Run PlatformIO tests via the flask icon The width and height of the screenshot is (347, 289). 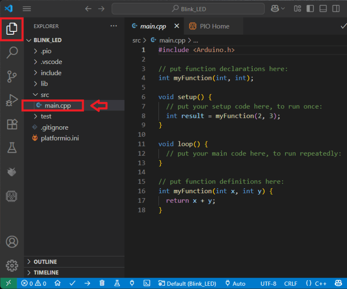point(117,283)
